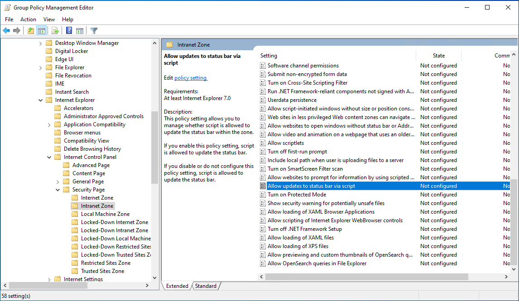Click the settings list's scroll-left arrow
This screenshot has height=301, width=519.
261,277
